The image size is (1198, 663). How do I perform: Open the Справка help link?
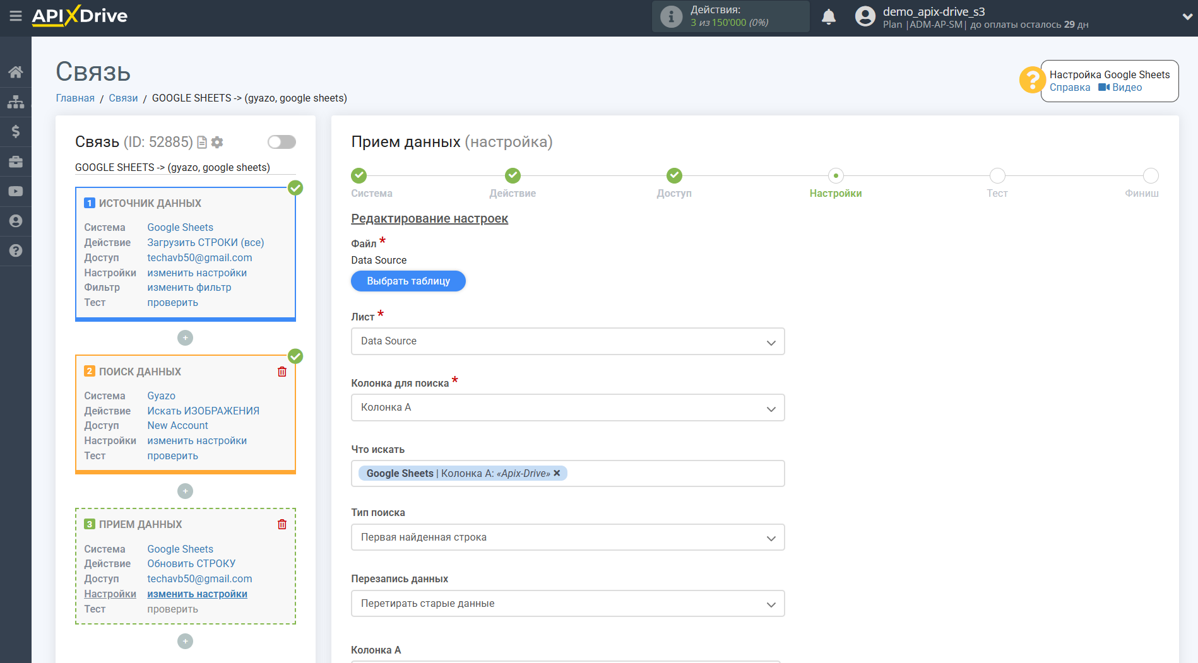pos(1069,88)
